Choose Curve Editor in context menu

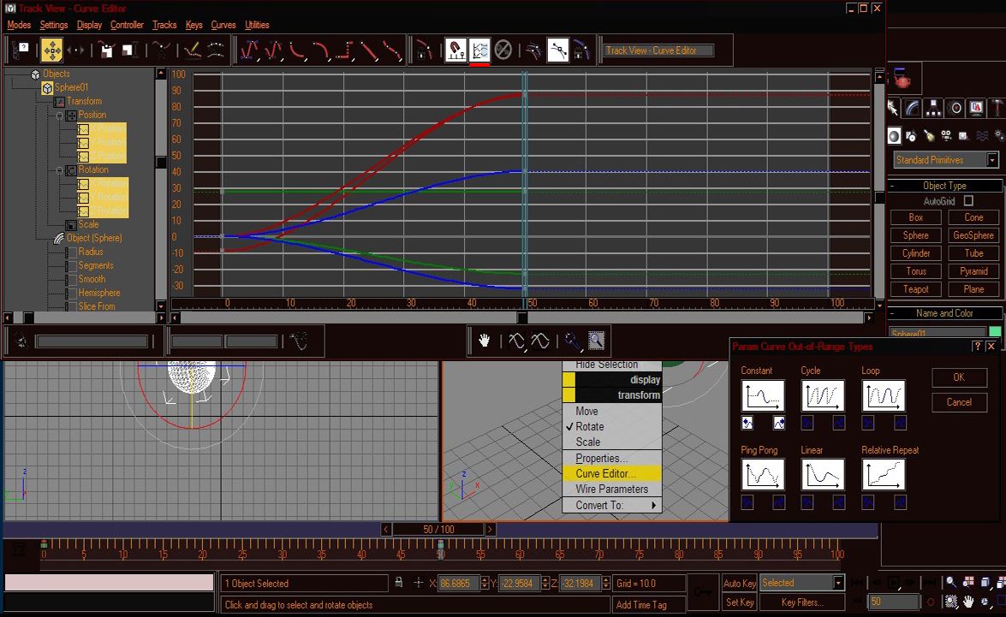[x=611, y=473]
